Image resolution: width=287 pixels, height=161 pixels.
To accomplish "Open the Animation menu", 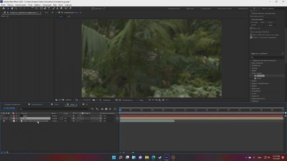I will [47, 5].
